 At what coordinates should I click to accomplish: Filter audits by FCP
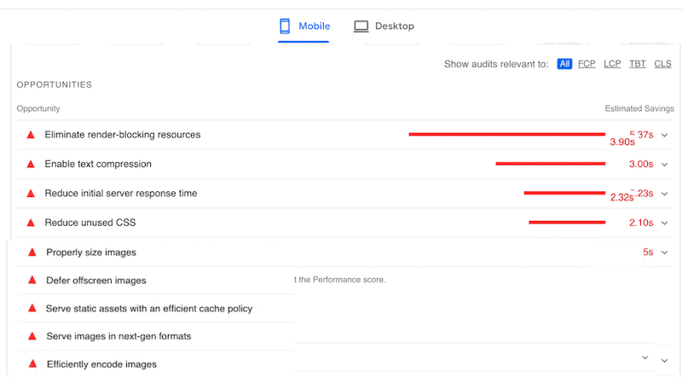[587, 64]
